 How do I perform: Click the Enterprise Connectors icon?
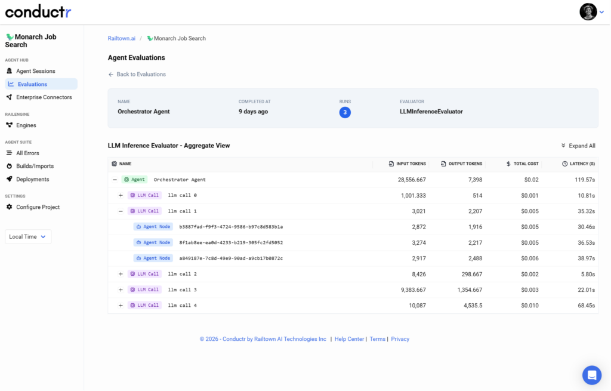[x=10, y=97]
